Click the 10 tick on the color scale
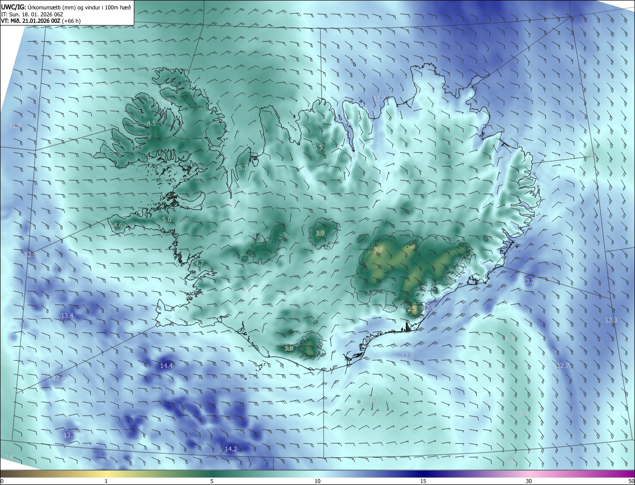Image resolution: width=635 pixels, height=485 pixels. pyautogui.click(x=317, y=482)
